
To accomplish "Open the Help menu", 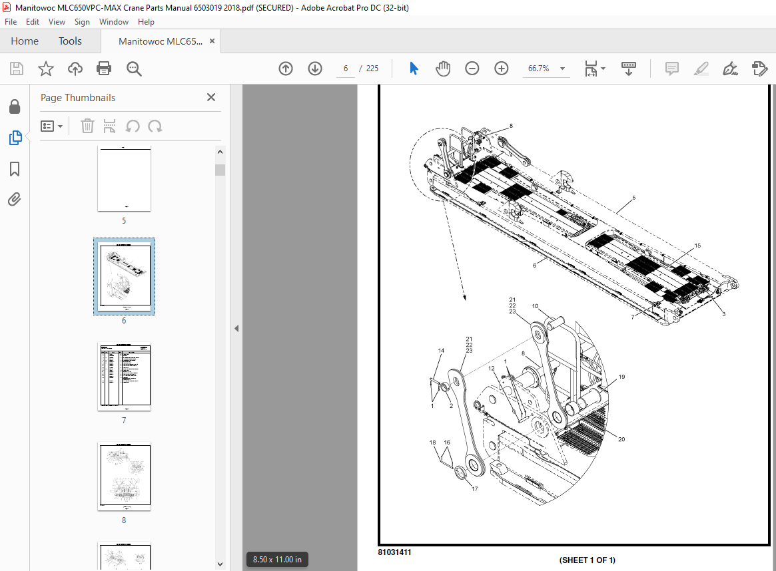I will 146,22.
